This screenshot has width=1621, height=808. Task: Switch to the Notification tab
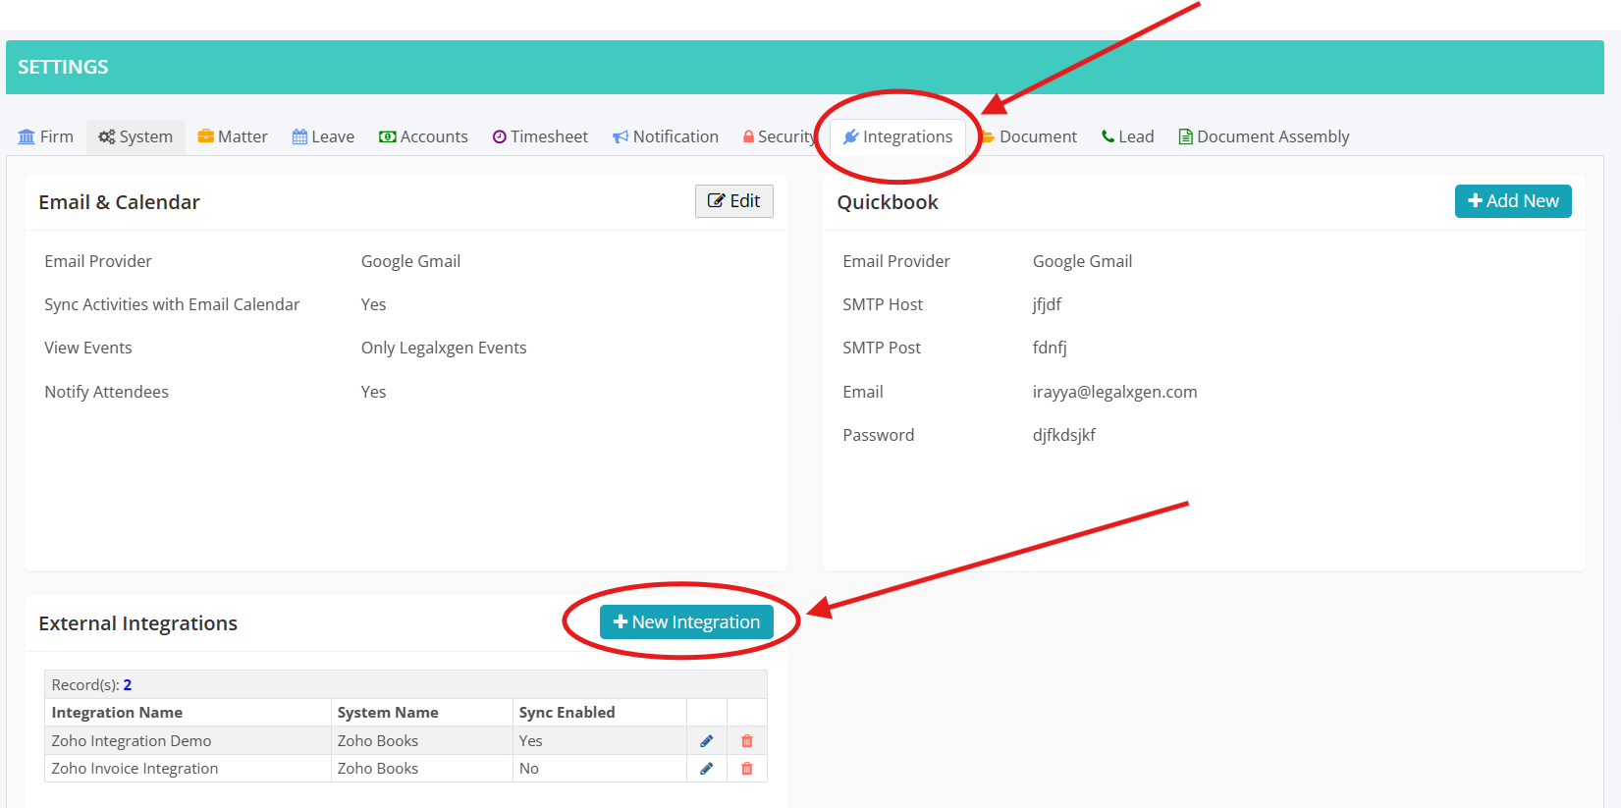[666, 136]
